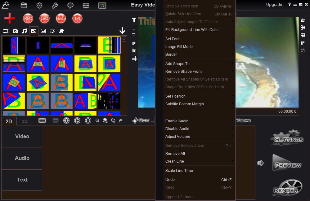Click the Upgrade link

coord(274,5)
